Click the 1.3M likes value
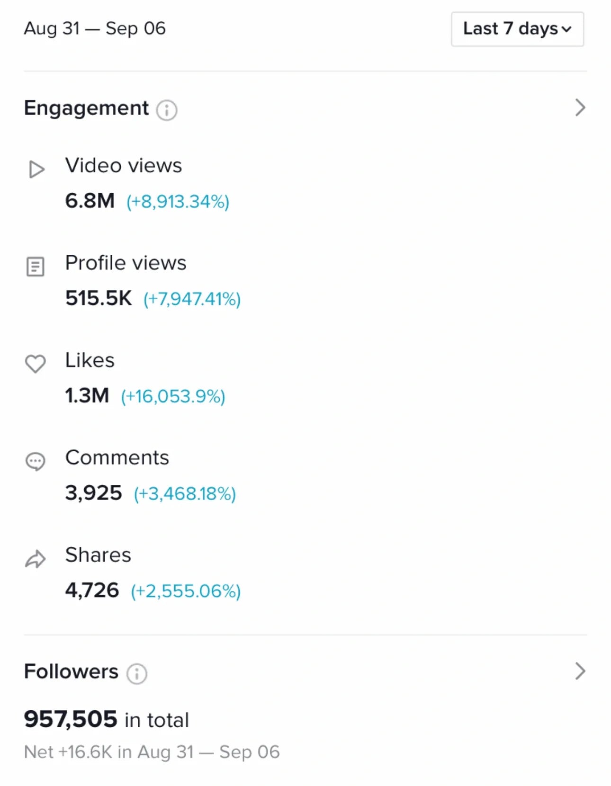This screenshot has width=611, height=786. 87,395
